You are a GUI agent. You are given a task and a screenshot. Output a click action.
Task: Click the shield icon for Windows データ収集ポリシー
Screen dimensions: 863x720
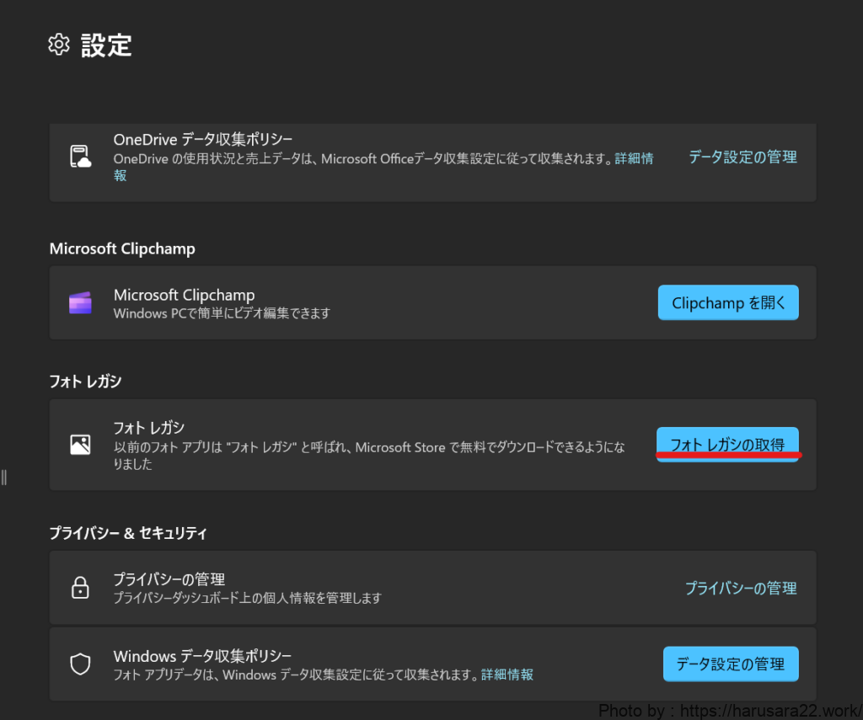80,664
